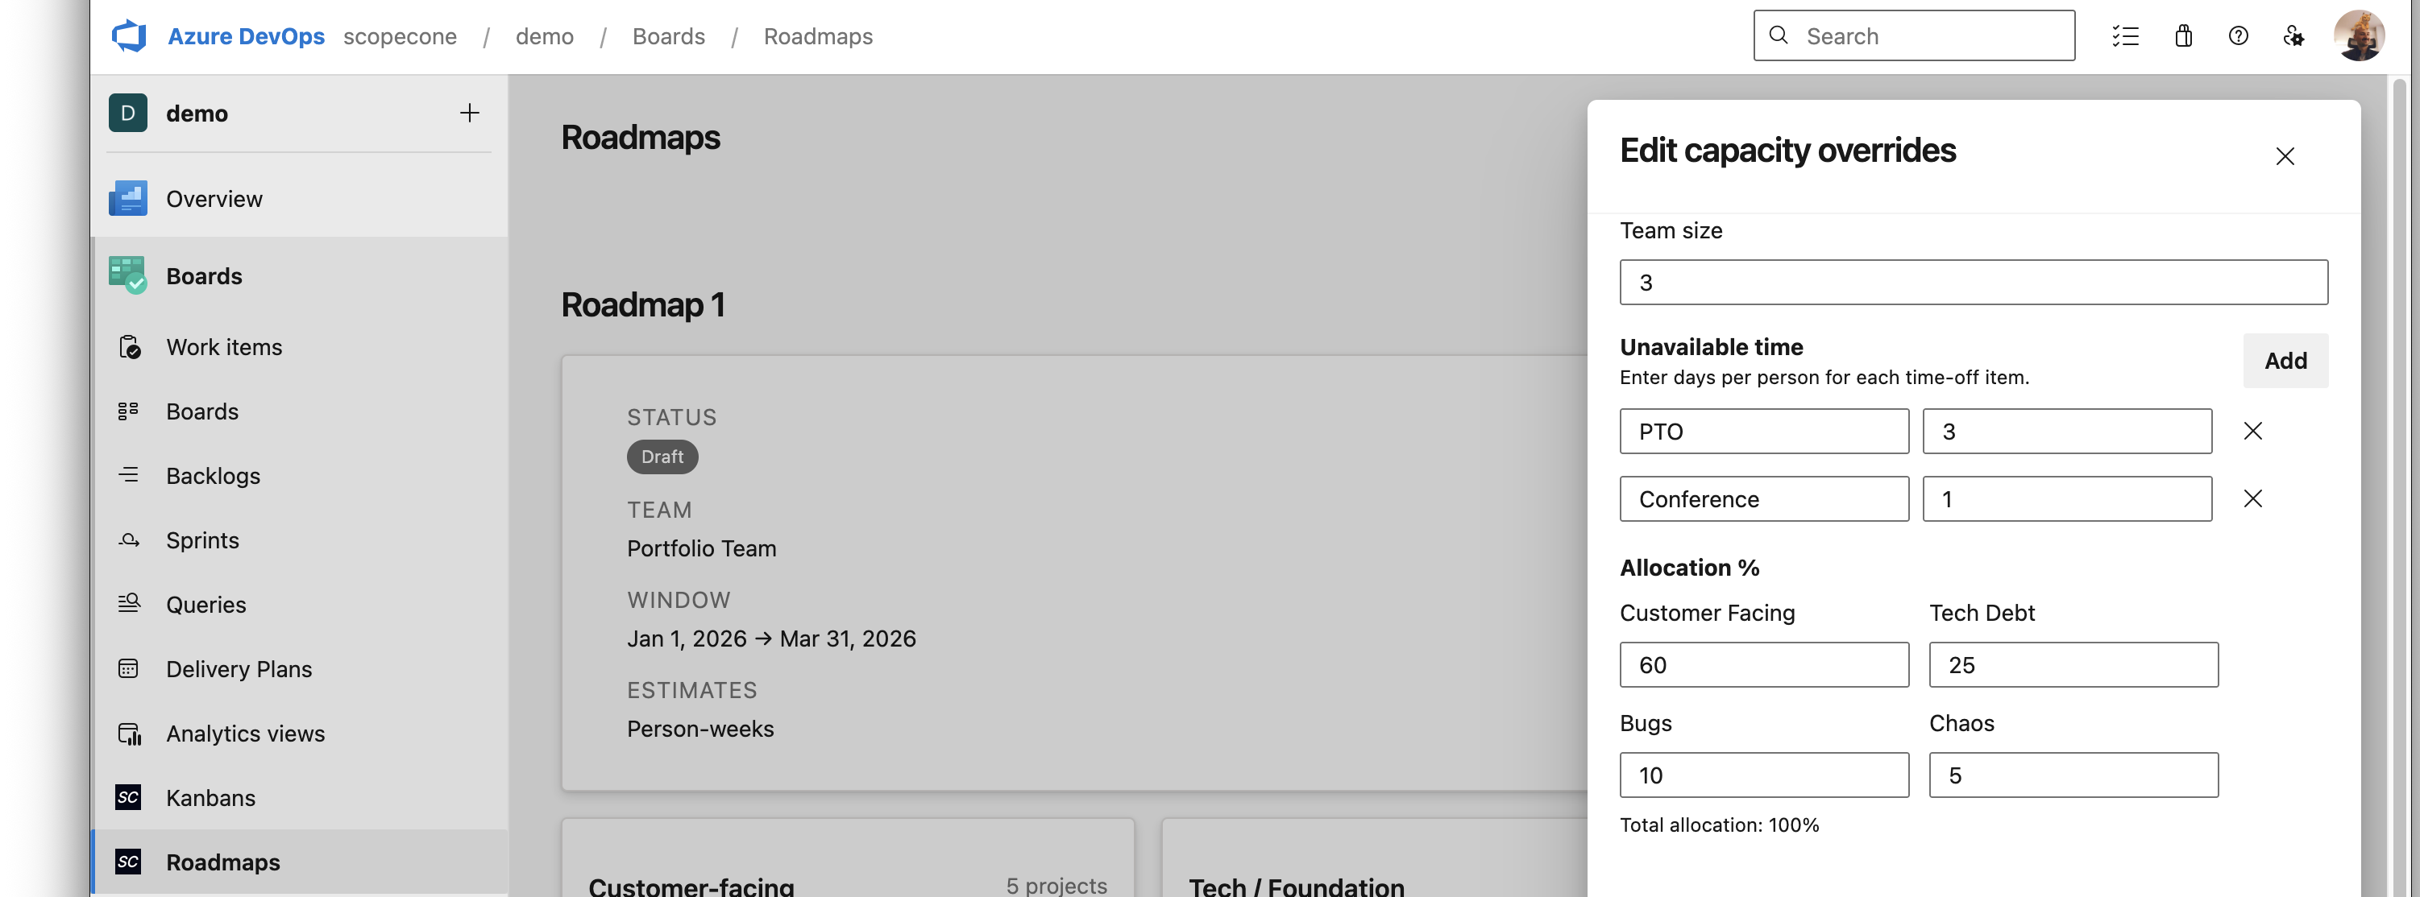Click the plus icon next to demo
2420x897 pixels.
pos(469,113)
